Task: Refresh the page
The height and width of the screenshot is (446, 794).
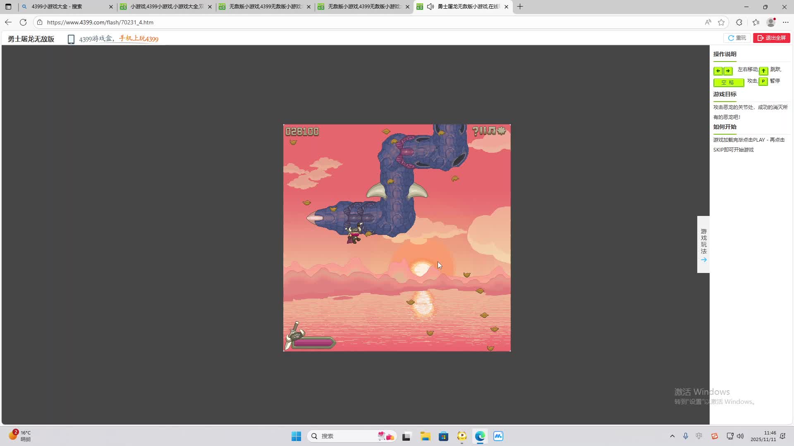Action: coord(23,22)
